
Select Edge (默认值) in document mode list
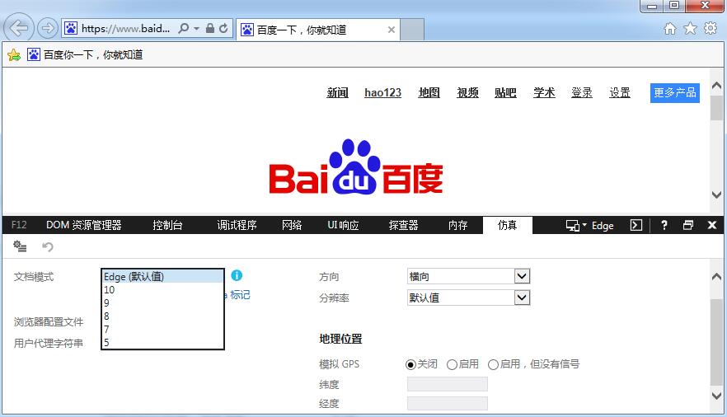click(x=162, y=277)
